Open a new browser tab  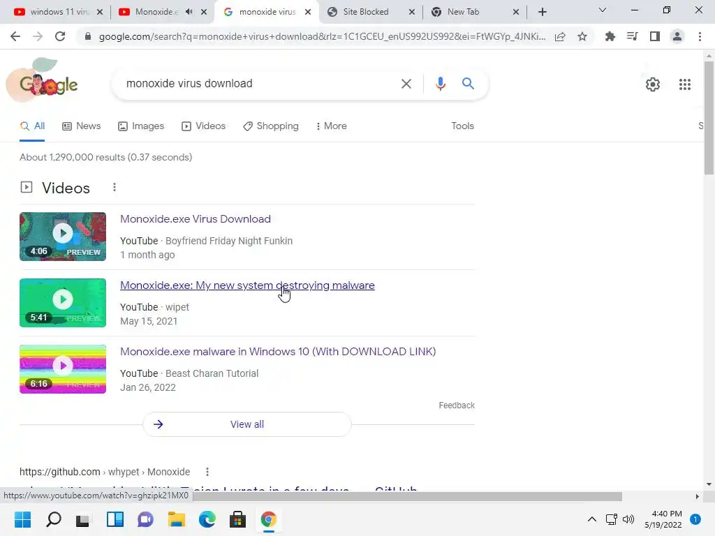(542, 12)
